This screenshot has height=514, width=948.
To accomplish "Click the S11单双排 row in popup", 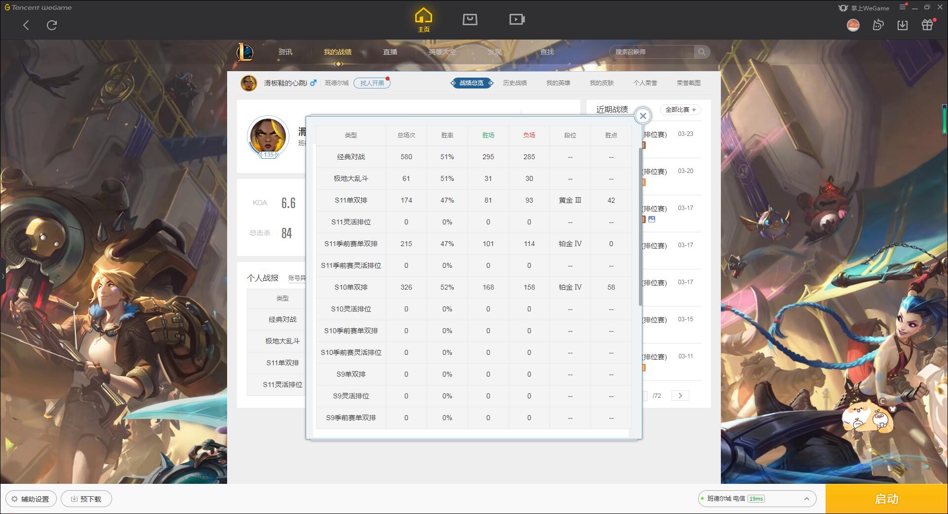I will point(474,200).
